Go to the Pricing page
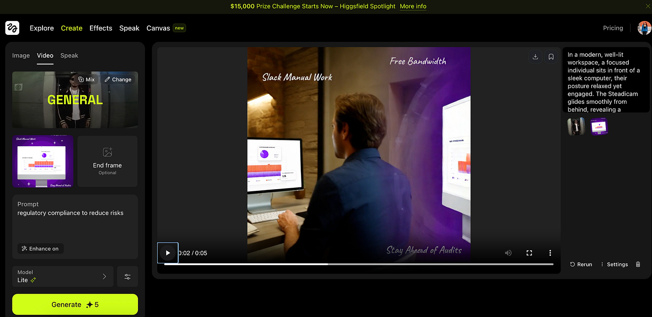 click(613, 28)
